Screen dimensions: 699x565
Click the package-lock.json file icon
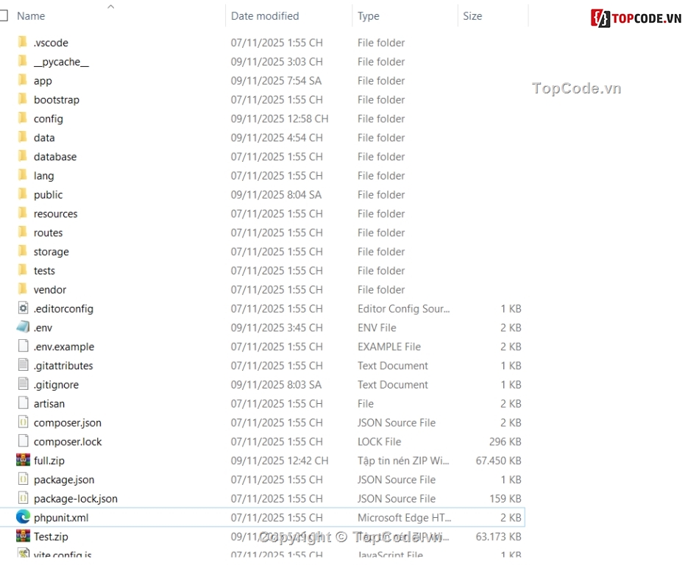(x=23, y=498)
